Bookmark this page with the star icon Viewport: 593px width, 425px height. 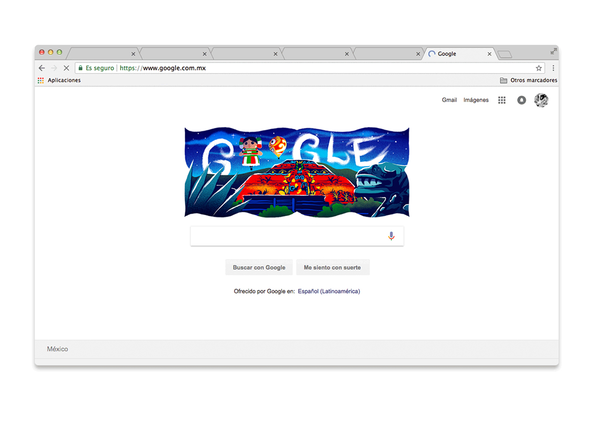click(539, 68)
